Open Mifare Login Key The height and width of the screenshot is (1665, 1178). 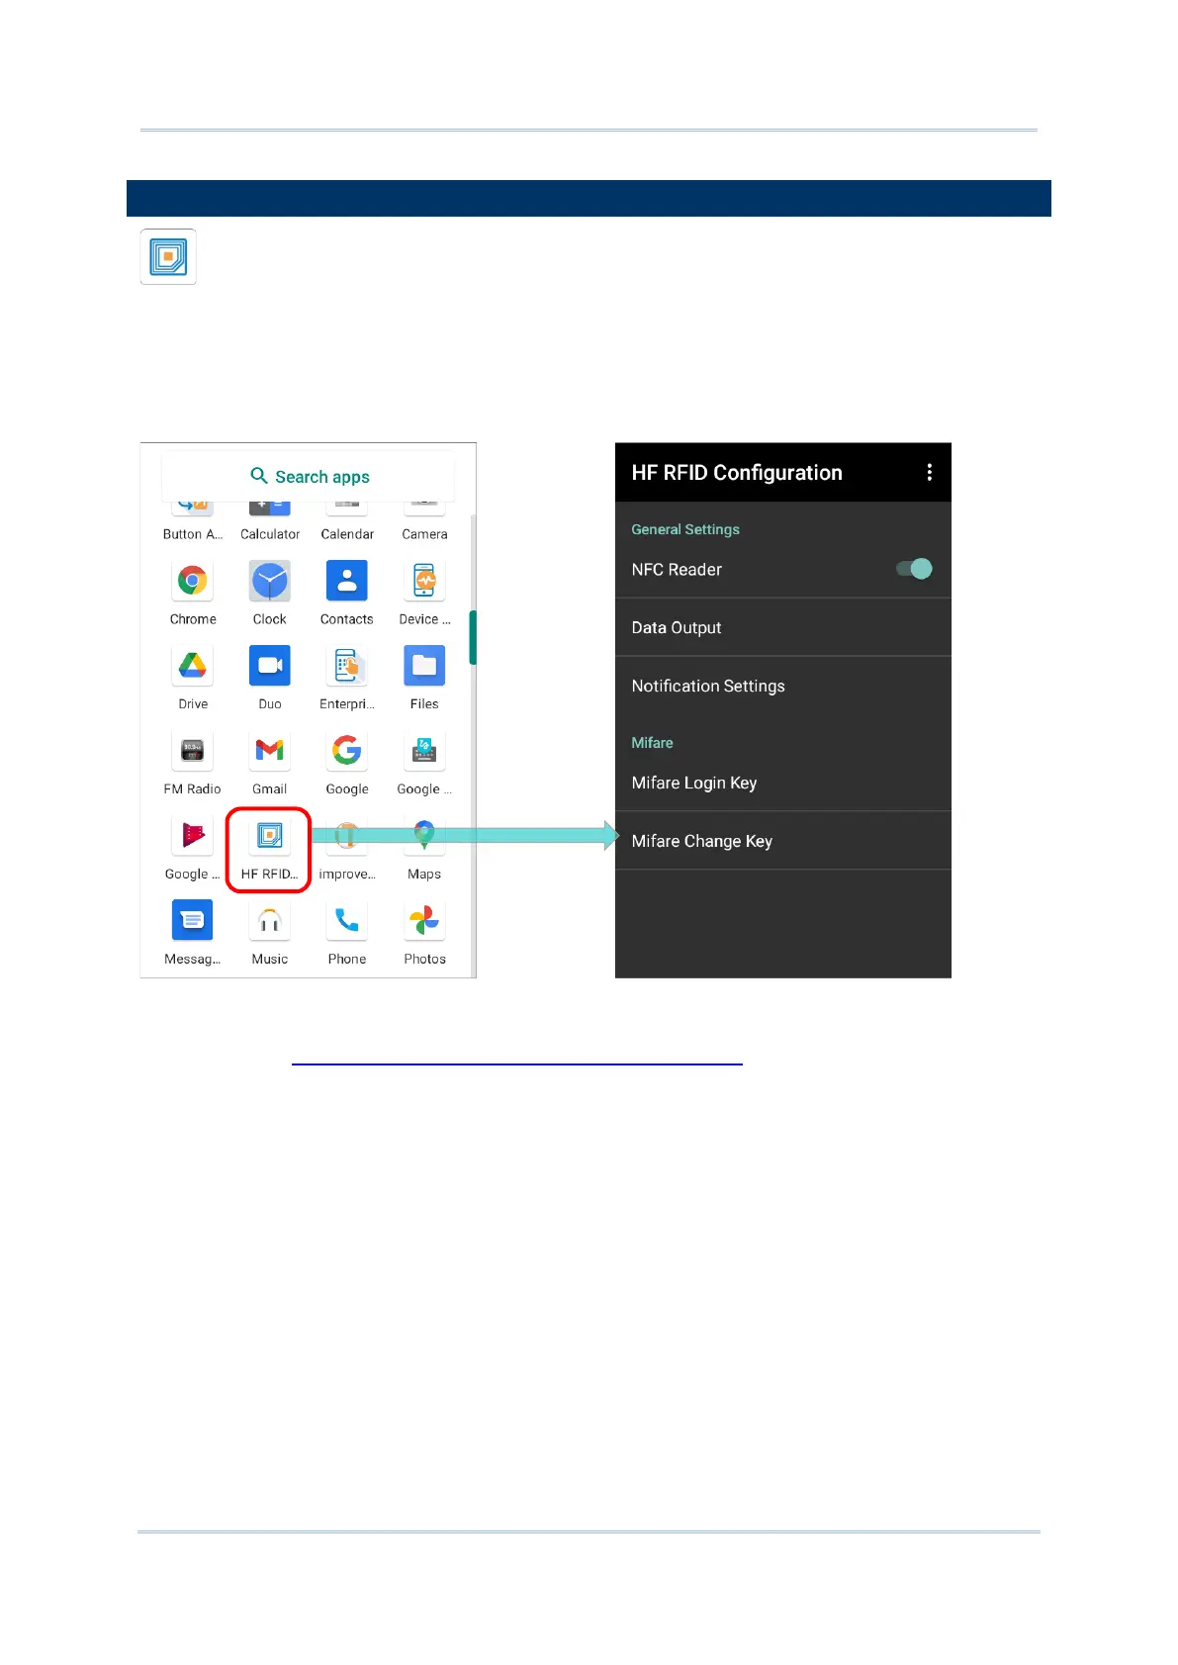tap(783, 783)
